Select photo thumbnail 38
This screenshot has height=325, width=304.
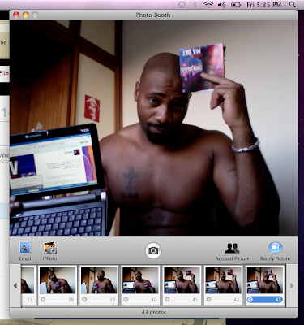(58, 280)
